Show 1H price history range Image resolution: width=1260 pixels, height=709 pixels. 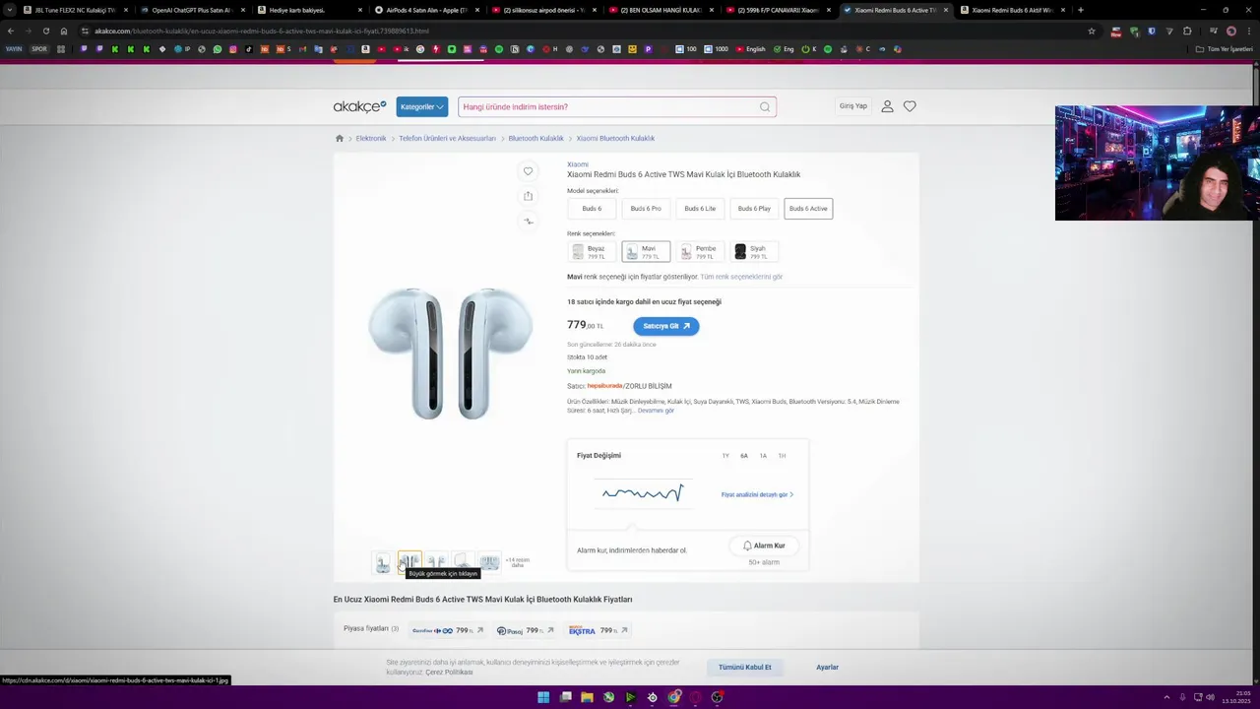tap(782, 456)
